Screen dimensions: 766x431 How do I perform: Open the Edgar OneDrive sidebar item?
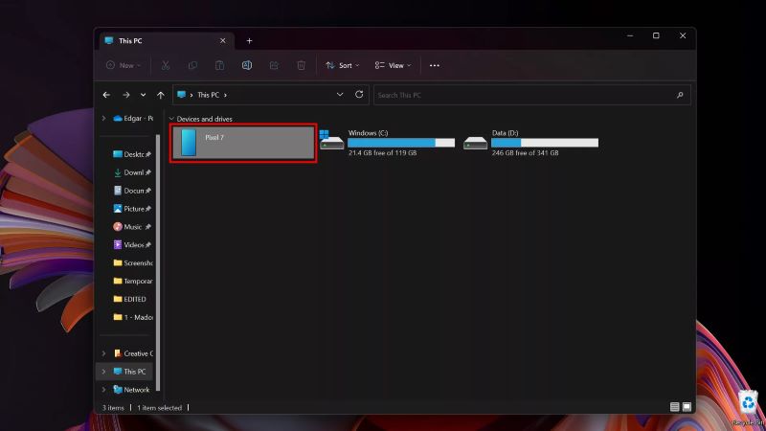[133, 118]
